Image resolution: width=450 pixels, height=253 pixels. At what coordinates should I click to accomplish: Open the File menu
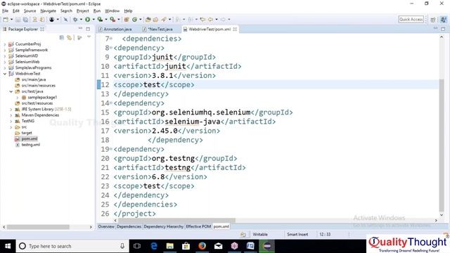(x=5, y=11)
